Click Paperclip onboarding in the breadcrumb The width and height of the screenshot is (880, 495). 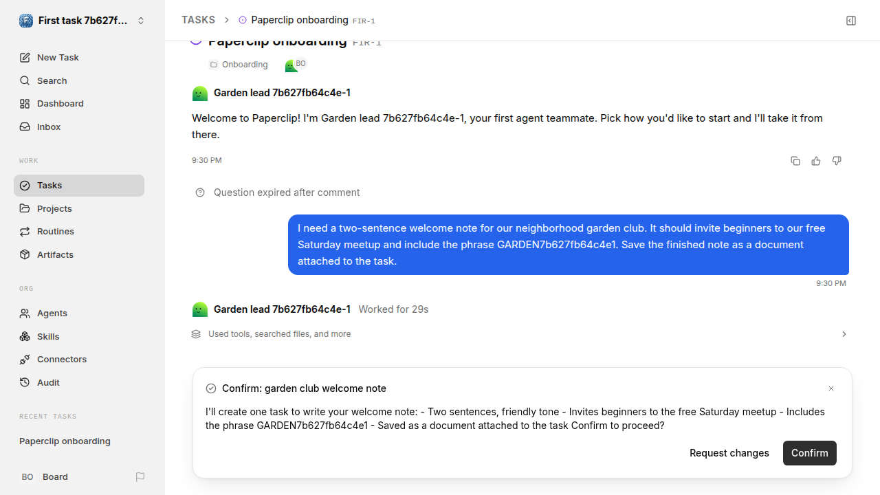click(300, 20)
